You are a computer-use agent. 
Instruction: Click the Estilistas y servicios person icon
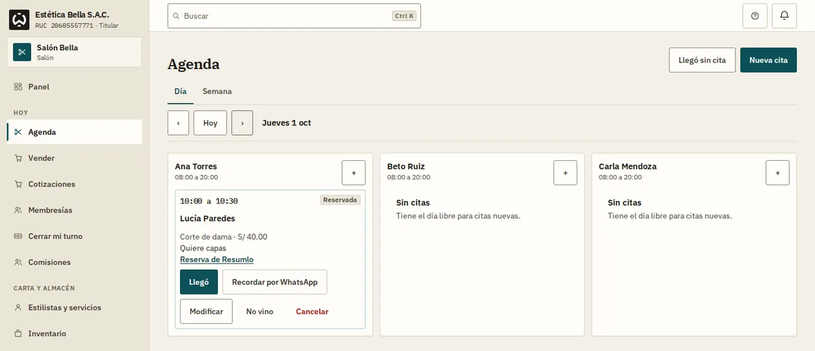pyautogui.click(x=18, y=308)
